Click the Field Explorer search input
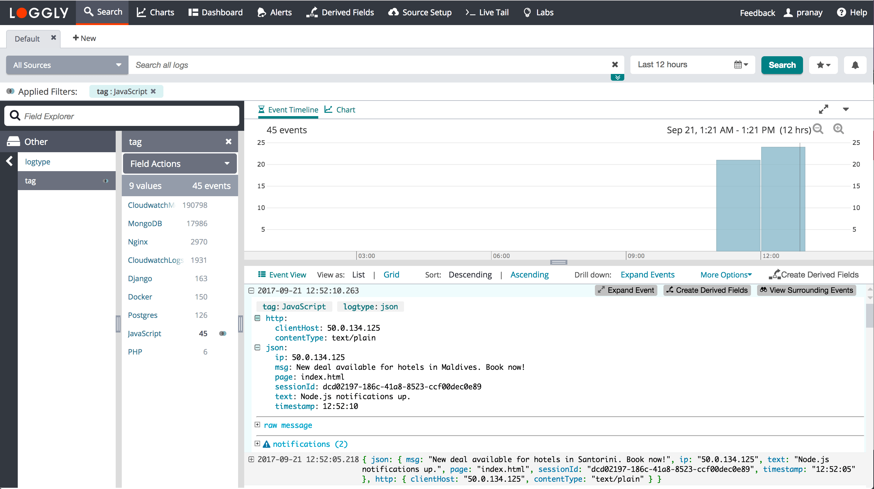The width and height of the screenshot is (874, 489). point(129,116)
